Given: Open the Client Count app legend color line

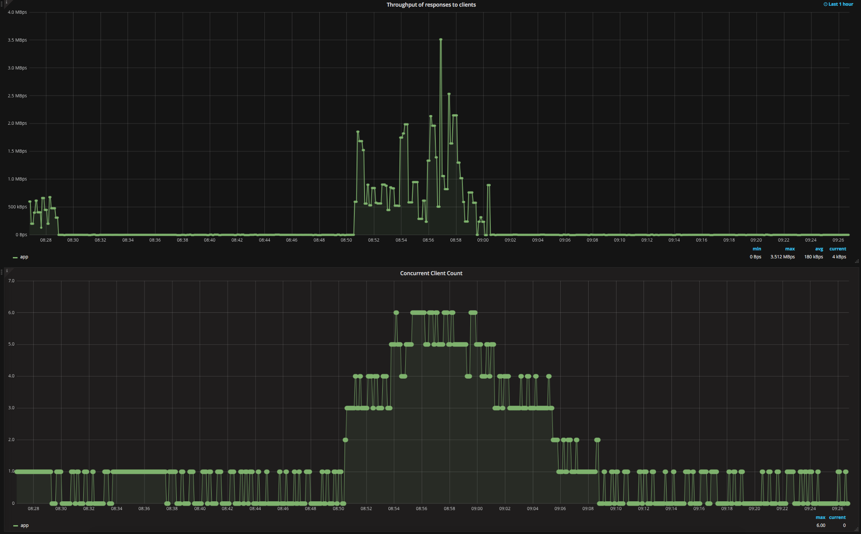Looking at the screenshot, I should [16, 526].
